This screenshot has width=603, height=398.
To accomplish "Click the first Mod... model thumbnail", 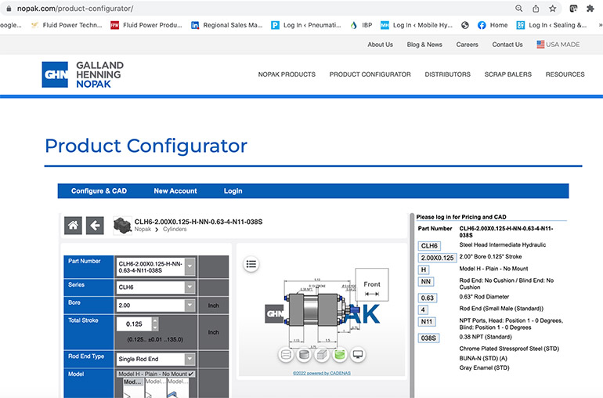I will (133, 388).
